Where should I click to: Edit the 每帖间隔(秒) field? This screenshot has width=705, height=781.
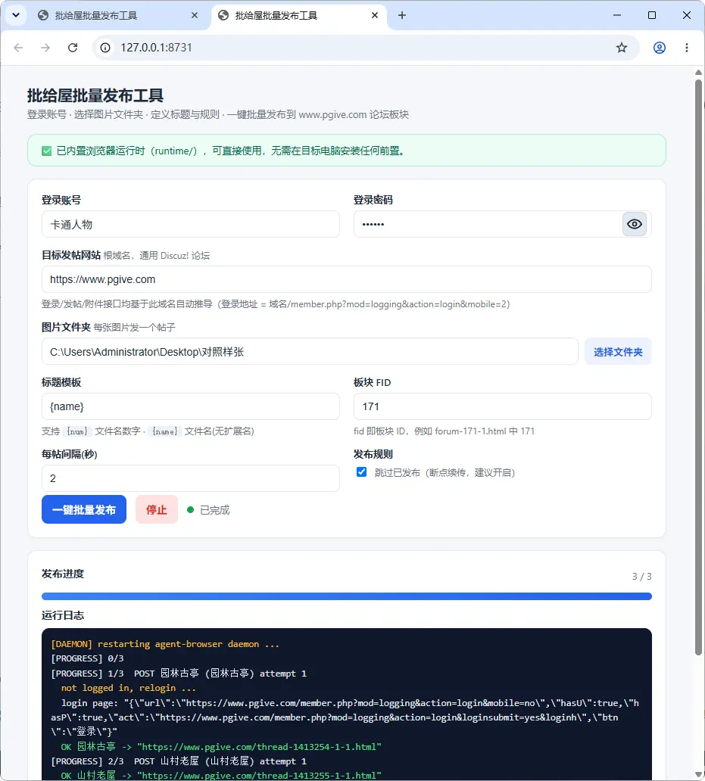(190, 478)
